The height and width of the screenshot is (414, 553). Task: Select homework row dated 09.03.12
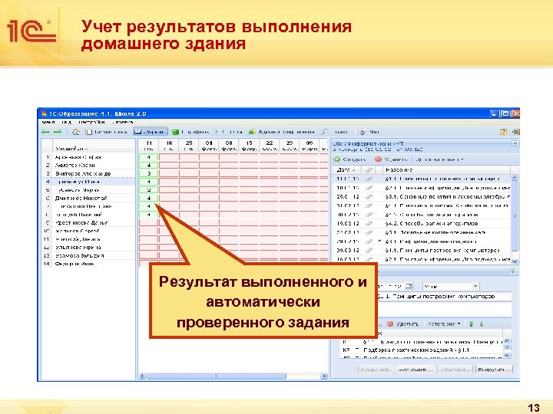point(422,250)
